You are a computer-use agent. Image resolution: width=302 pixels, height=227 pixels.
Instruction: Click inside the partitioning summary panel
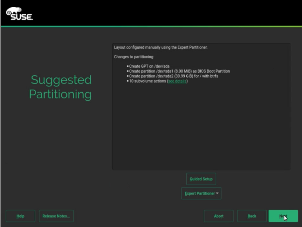201,128
